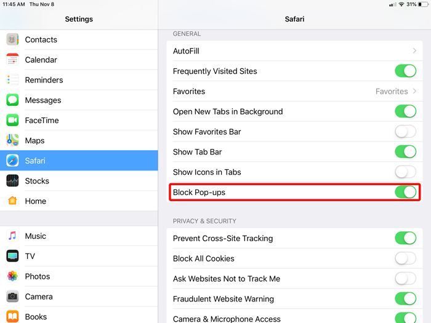Choose Maps in settings sidebar

click(x=79, y=140)
